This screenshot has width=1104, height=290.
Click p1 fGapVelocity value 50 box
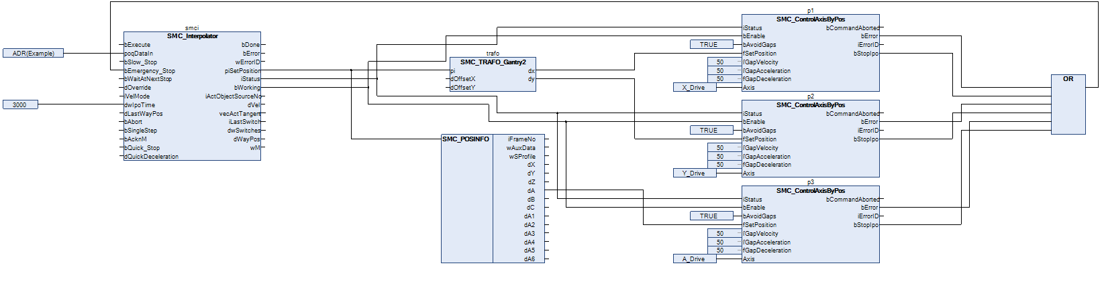(720, 62)
